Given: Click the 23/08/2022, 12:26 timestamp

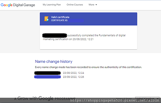Looking at the screenshot, I should (74, 77).
